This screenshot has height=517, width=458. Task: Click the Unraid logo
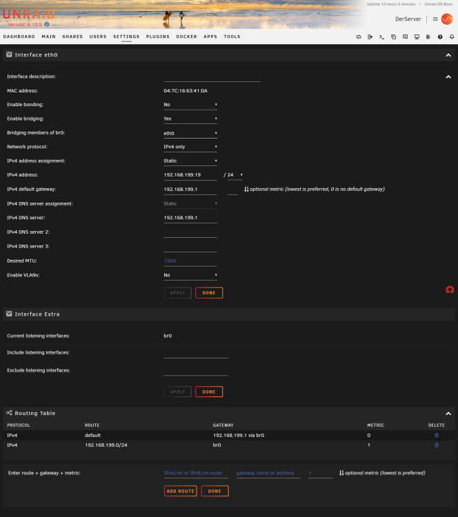pyautogui.click(x=29, y=14)
